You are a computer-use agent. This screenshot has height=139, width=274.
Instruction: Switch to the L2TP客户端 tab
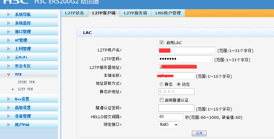coord(104,13)
